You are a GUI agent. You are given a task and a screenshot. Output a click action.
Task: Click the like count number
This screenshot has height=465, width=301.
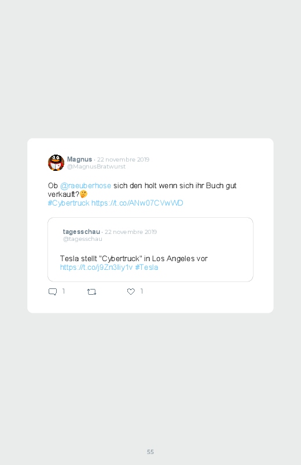142,291
